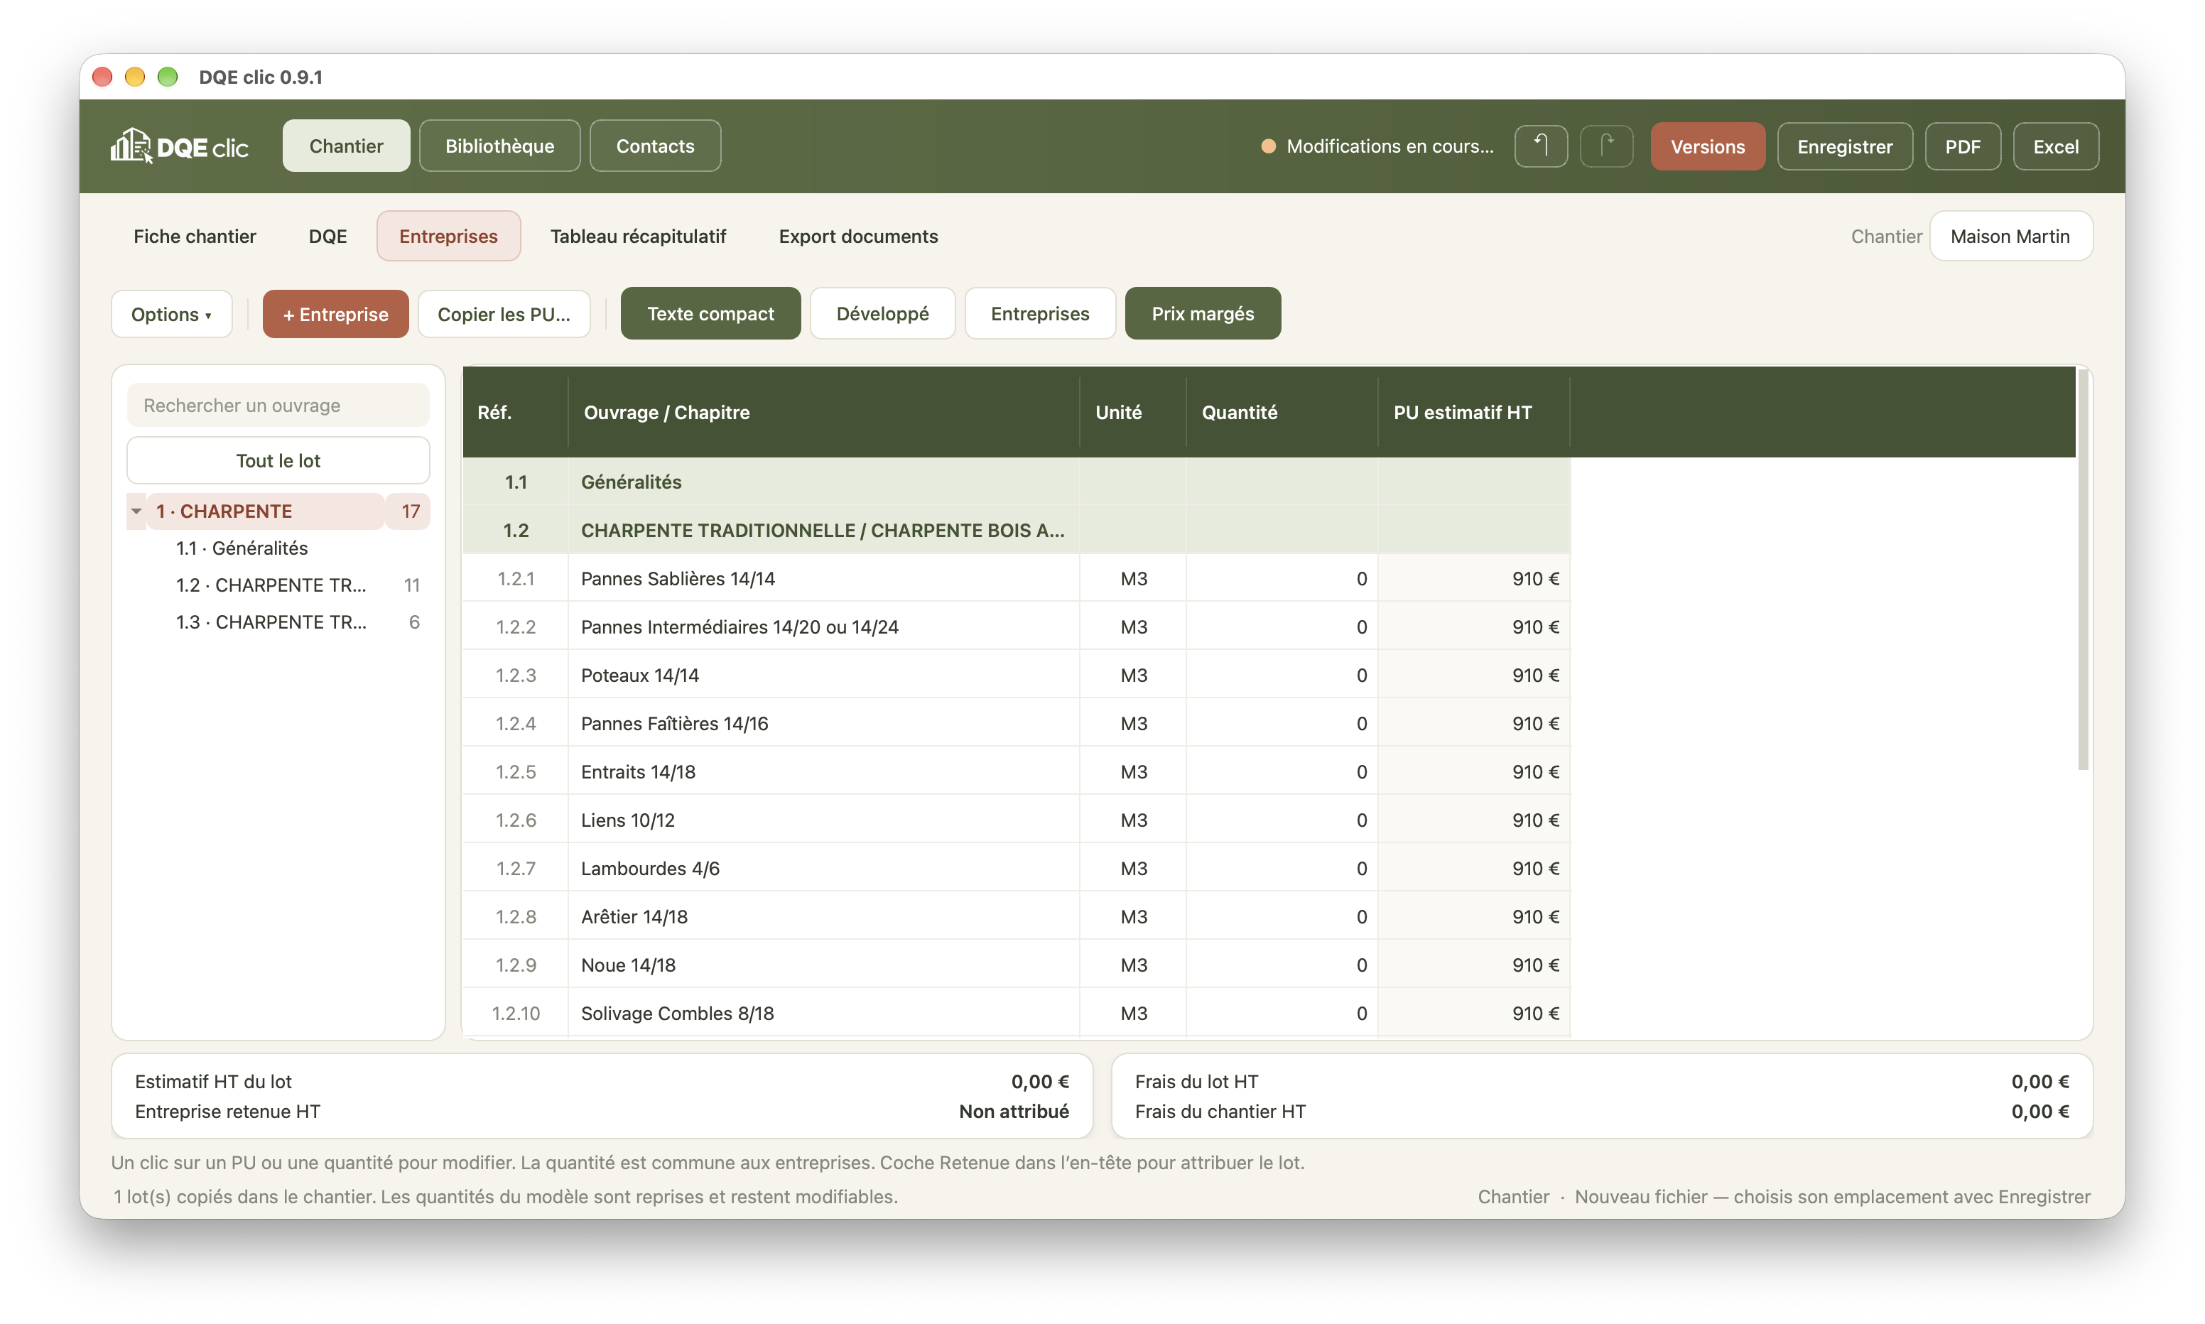Click the Frais du chantier HT label
The width and height of the screenshot is (2205, 1324).
1219,1111
